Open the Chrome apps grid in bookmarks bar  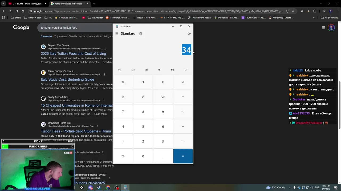pyautogui.click(x=3, y=18)
